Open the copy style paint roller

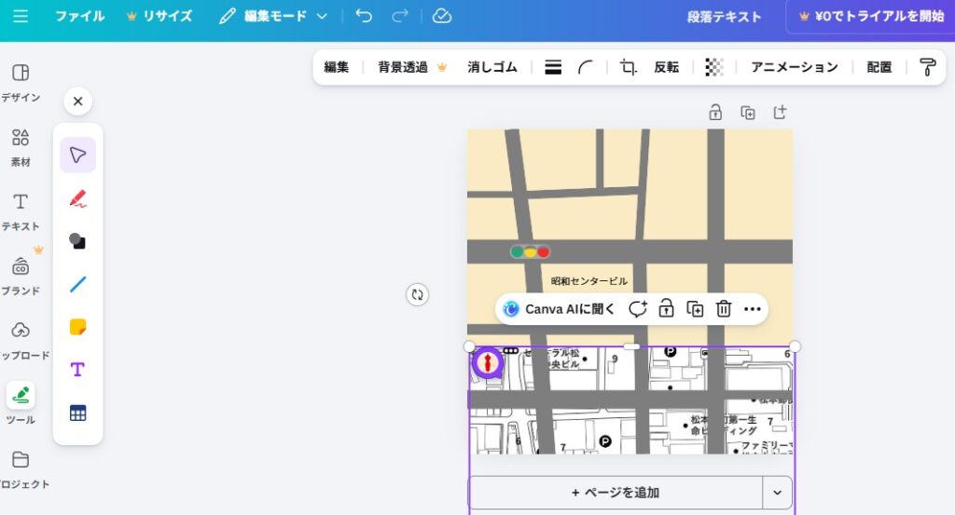[x=927, y=67]
